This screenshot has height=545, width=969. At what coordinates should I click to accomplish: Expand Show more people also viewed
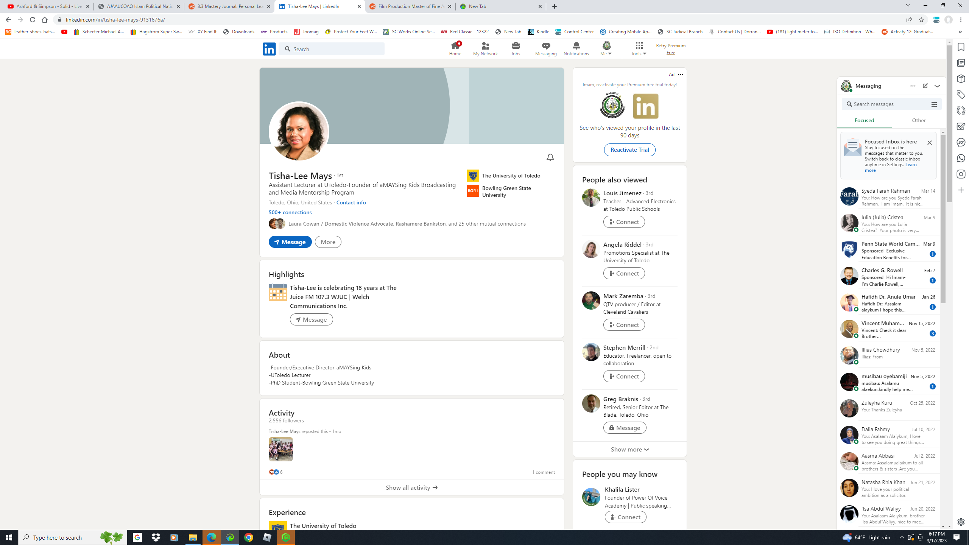[629, 449]
